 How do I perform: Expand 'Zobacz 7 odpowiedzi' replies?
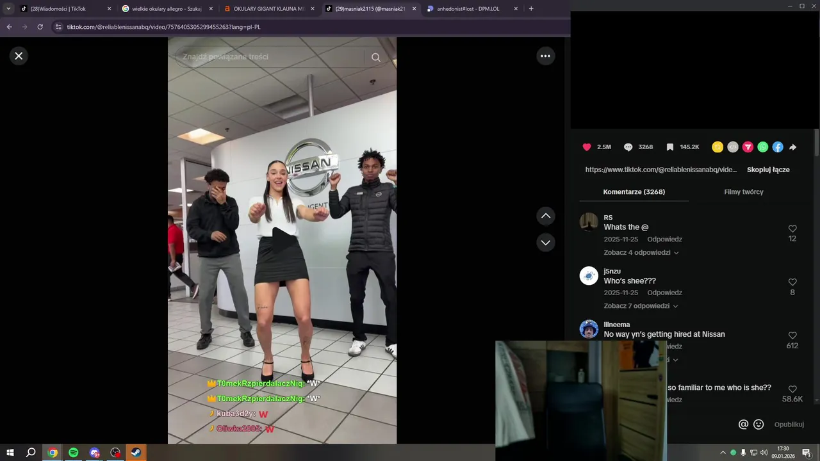641,306
